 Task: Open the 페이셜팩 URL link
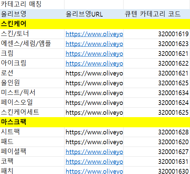coord(94,152)
